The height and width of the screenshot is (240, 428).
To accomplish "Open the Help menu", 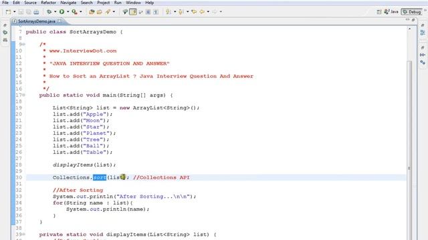I will 149,3.
